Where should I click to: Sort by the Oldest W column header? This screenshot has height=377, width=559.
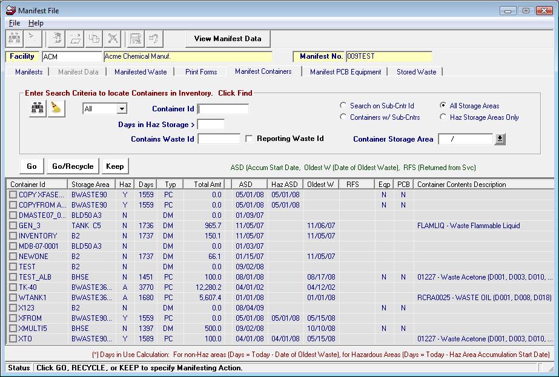pyautogui.click(x=321, y=184)
